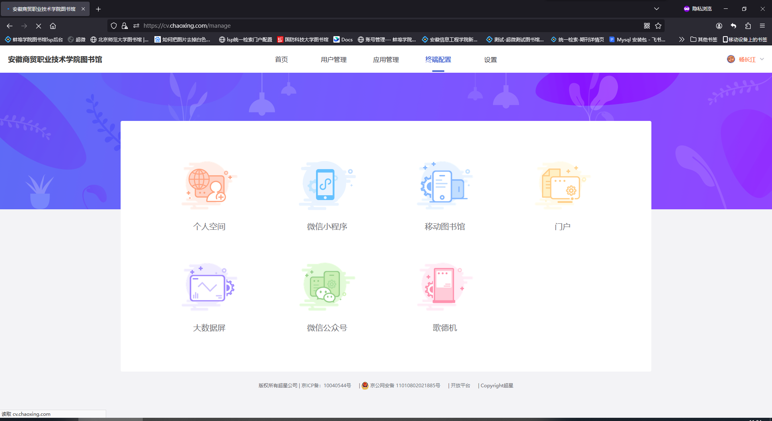The width and height of the screenshot is (772, 421).
Task: Show the page QR code
Action: click(x=647, y=26)
